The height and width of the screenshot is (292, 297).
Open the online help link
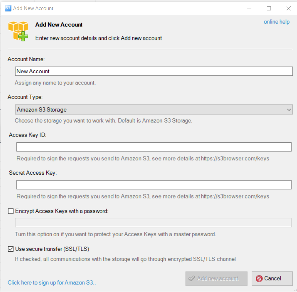pos(277,22)
